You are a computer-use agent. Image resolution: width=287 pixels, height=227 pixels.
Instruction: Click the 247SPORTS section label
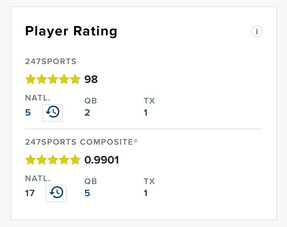point(50,61)
